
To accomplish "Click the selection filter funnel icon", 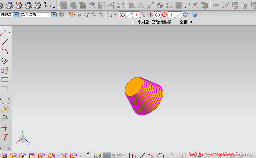I will [x=70, y=15].
